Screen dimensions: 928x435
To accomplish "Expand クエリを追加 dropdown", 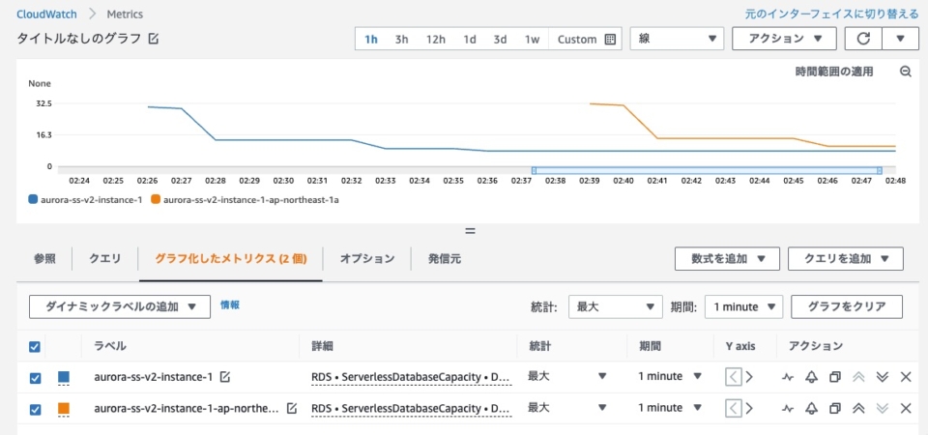I will [846, 259].
